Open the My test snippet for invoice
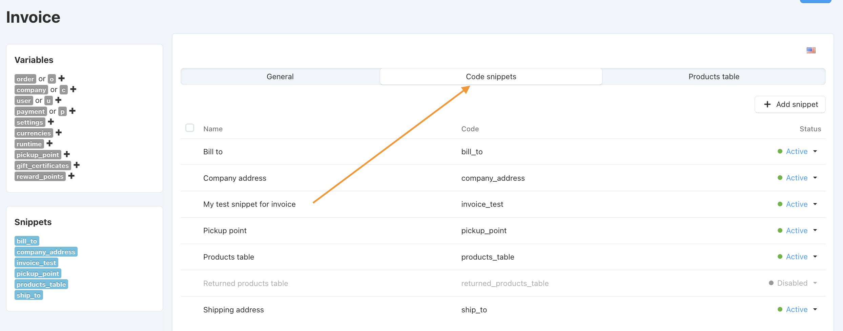This screenshot has height=331, width=843. [249, 204]
